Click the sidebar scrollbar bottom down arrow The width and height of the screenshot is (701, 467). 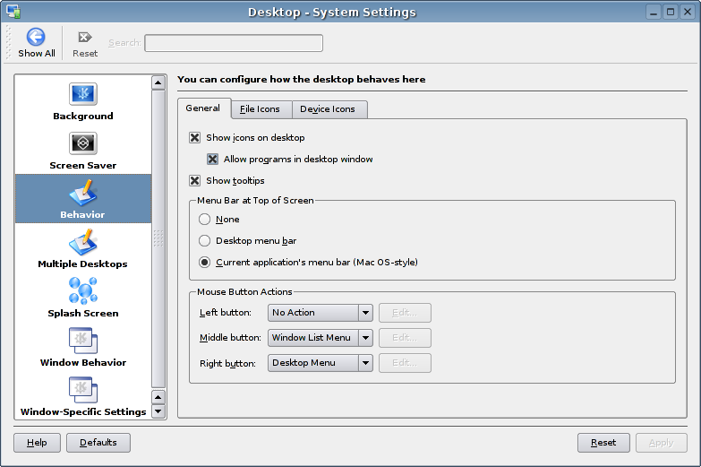pos(158,411)
